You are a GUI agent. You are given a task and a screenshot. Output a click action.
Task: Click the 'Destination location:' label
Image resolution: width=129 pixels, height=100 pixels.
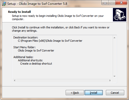pos(26,37)
